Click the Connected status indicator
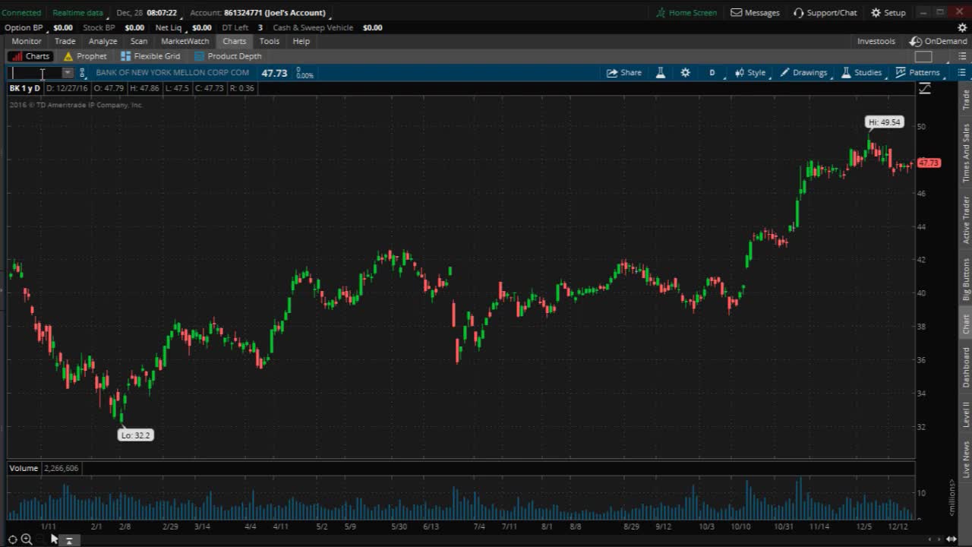Screen dimensions: 972x547 pyautogui.click(x=21, y=13)
